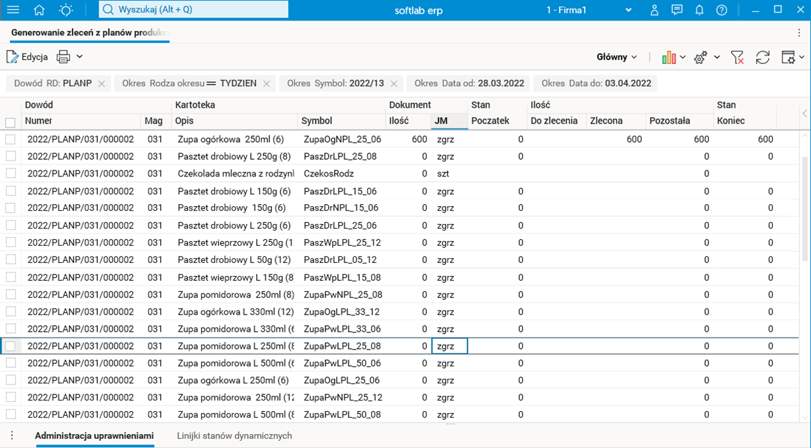Image resolution: width=811 pixels, height=448 pixels.
Task: Select the Administracja uprawnieniami tab
Action: tap(95, 436)
